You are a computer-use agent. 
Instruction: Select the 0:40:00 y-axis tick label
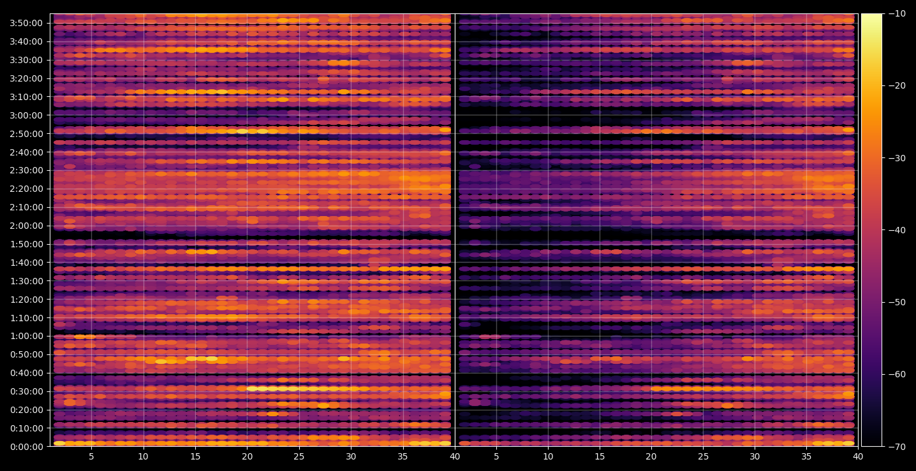(x=26, y=373)
